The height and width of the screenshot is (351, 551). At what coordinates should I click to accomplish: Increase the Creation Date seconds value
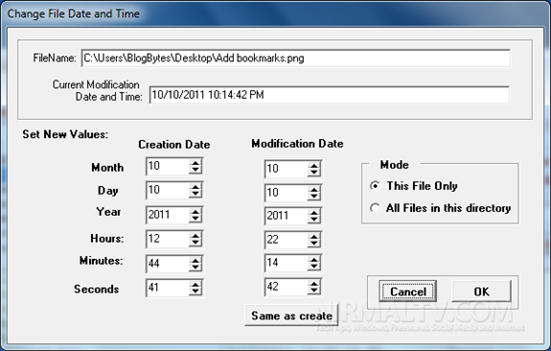point(195,284)
